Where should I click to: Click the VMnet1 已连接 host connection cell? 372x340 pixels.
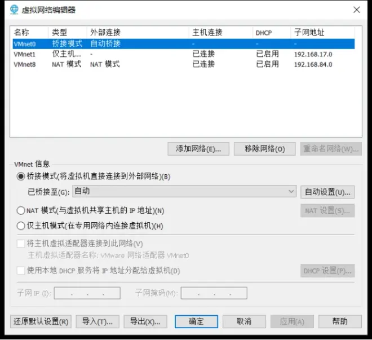pyautogui.click(x=203, y=54)
